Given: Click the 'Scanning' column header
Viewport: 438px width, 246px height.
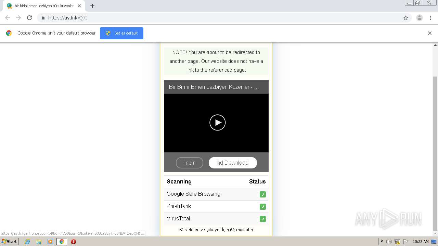Looking at the screenshot, I should (x=179, y=182).
